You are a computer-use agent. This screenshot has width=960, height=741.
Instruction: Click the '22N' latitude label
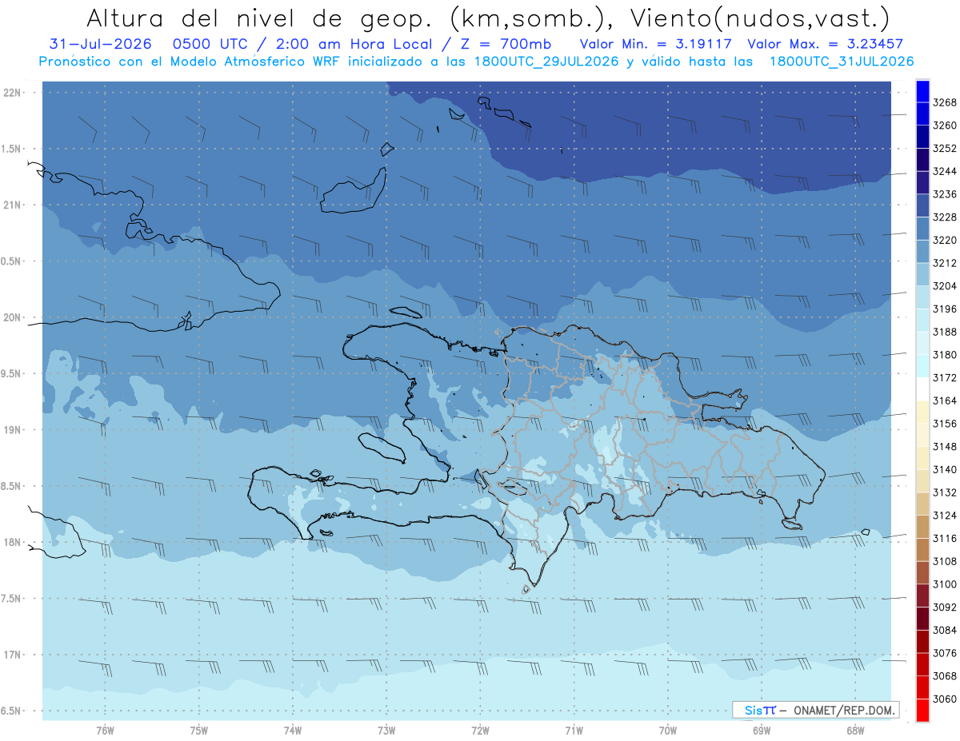point(13,93)
